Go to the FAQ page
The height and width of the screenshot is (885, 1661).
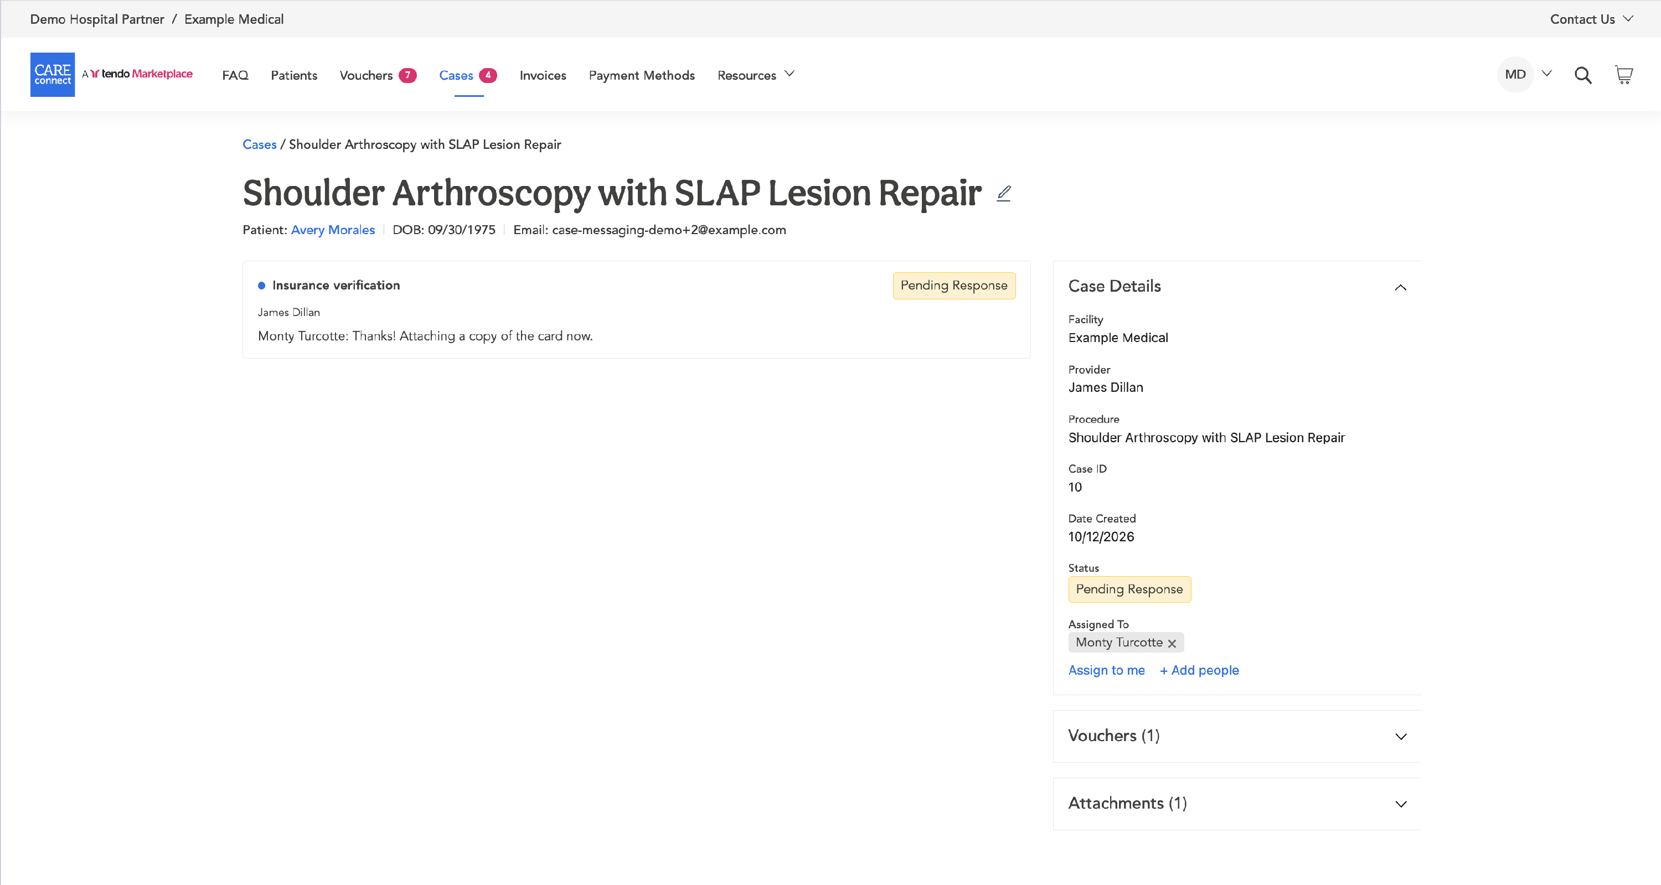coord(235,75)
